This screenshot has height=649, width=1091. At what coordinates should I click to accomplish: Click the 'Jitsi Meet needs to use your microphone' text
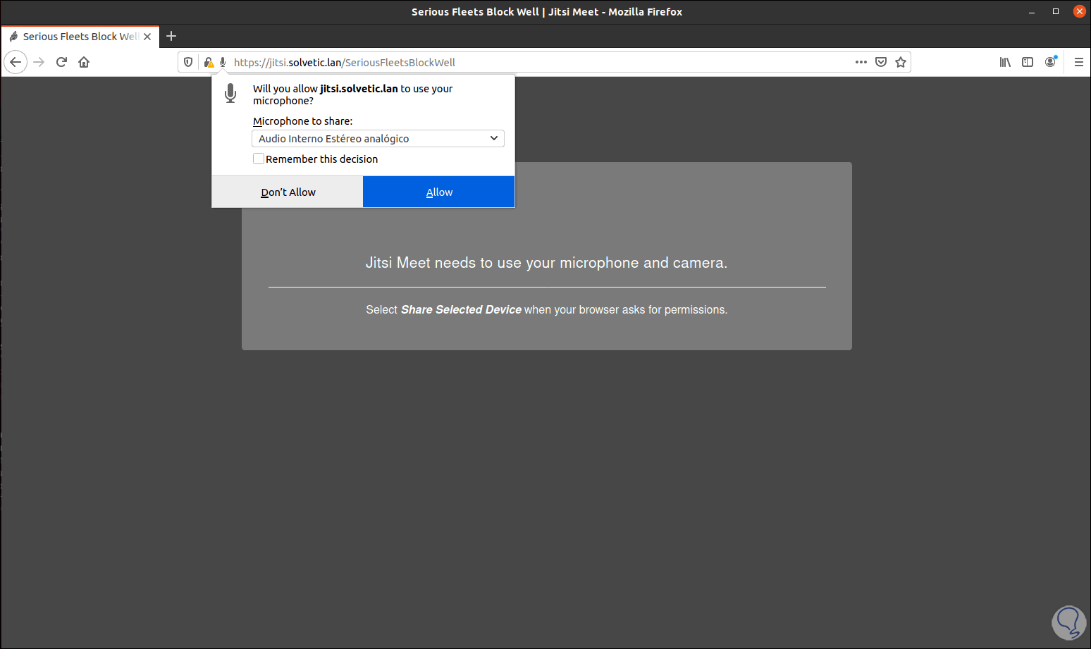pyautogui.click(x=546, y=263)
